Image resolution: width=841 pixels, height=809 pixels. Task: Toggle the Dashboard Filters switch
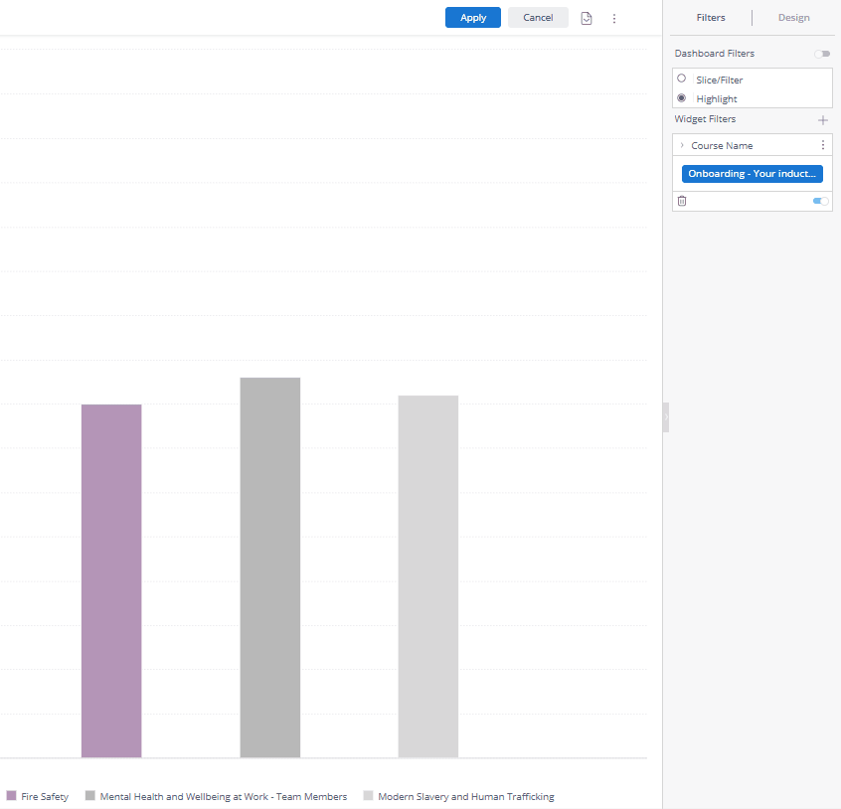[x=822, y=54]
